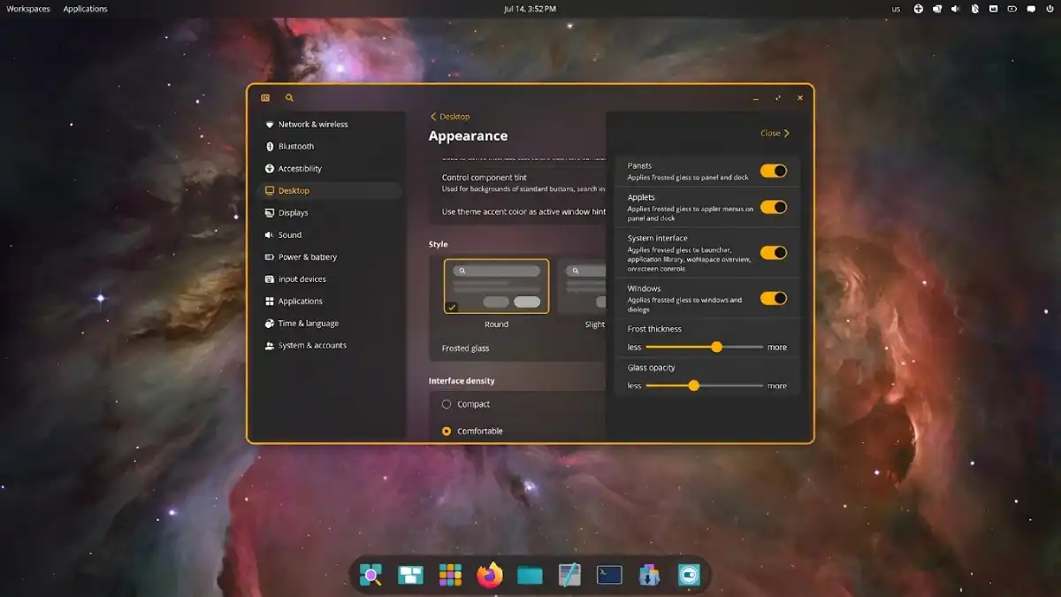The height and width of the screenshot is (597, 1061).
Task: Launch Firefox from the dock
Action: 490,576
